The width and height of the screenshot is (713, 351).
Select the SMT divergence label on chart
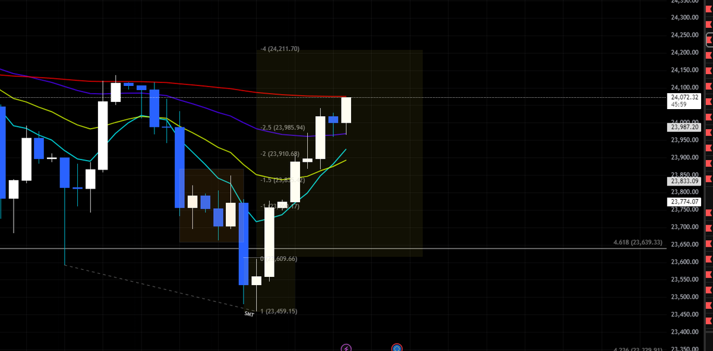[248, 312]
